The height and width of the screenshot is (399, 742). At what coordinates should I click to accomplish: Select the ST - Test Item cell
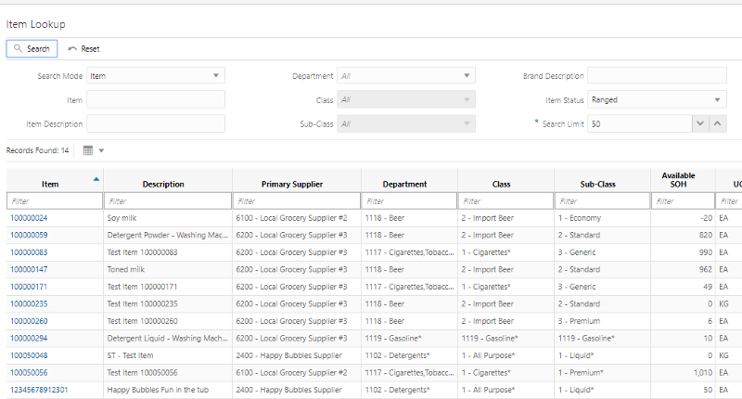tap(168, 355)
